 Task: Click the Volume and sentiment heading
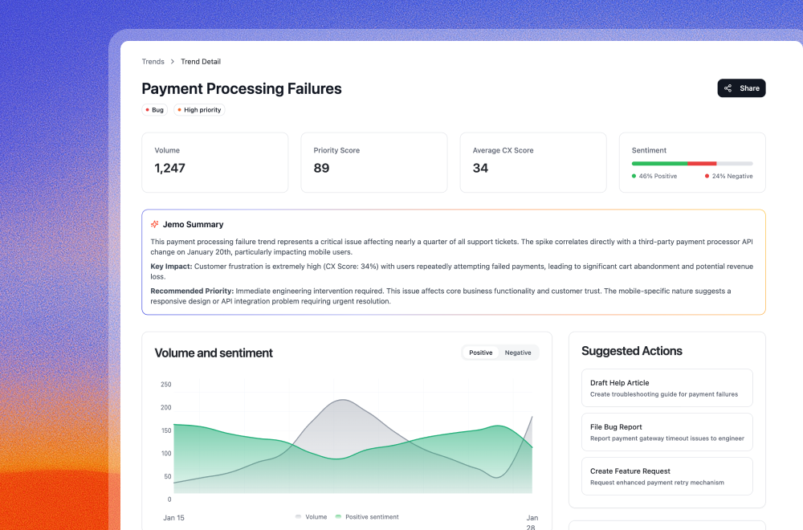(x=214, y=353)
